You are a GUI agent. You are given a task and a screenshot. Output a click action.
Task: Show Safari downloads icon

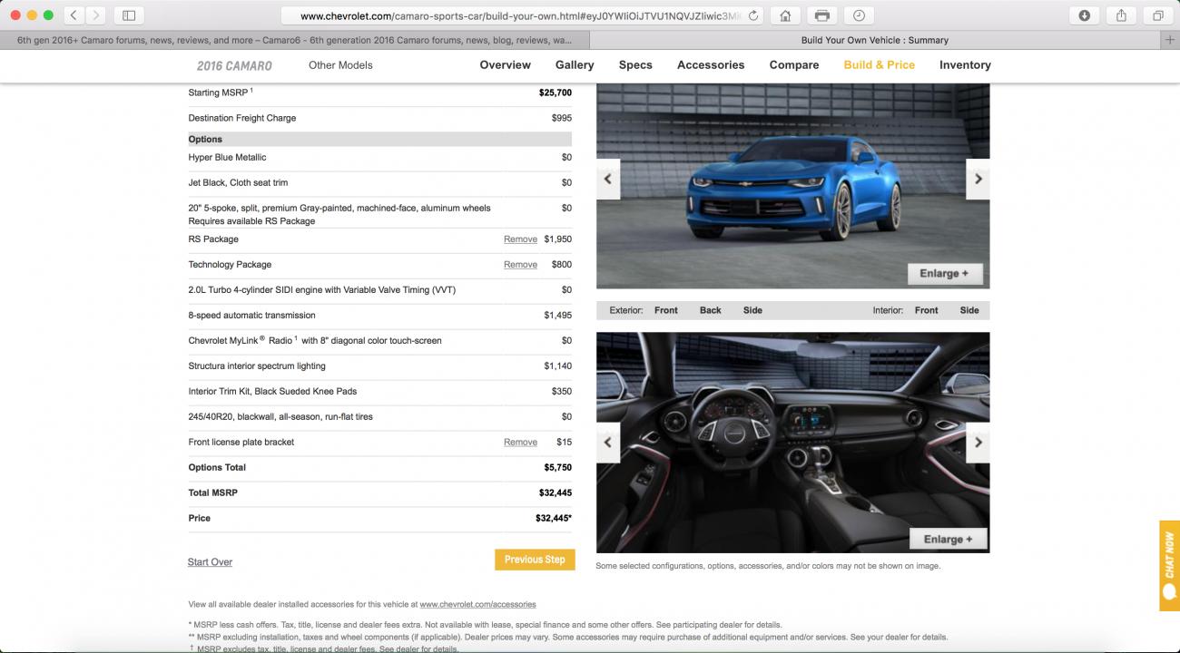pos(1085,15)
